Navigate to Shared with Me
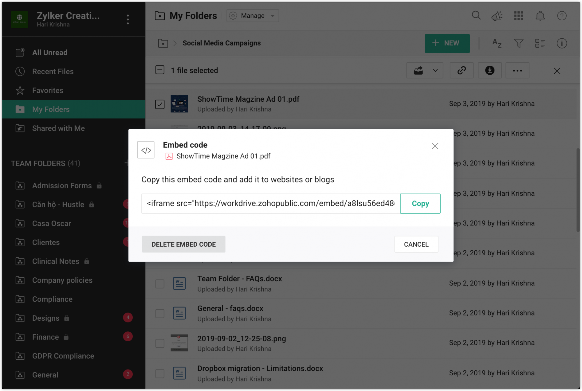The height and width of the screenshot is (391, 582). (58, 128)
